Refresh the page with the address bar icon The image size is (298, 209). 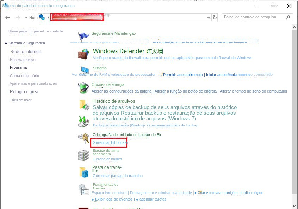pos(215,17)
